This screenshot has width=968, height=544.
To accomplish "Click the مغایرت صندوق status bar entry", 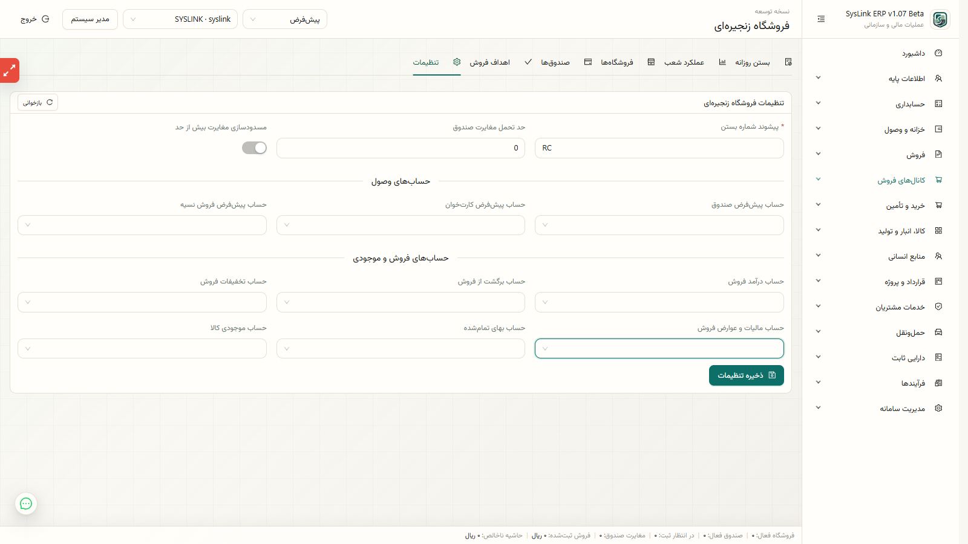I will (x=623, y=536).
